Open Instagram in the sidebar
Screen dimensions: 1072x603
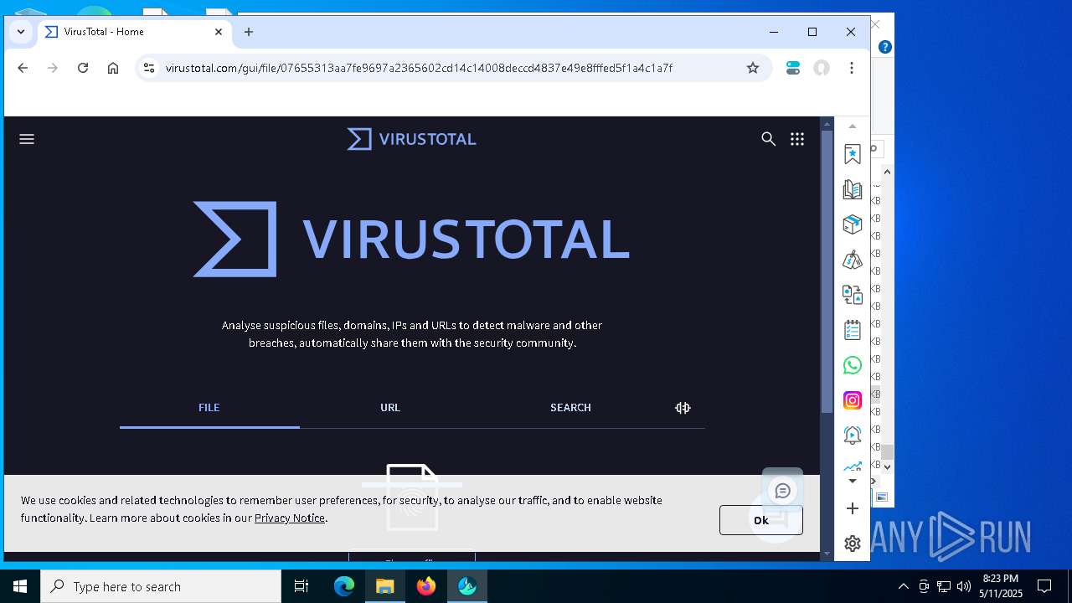click(853, 400)
